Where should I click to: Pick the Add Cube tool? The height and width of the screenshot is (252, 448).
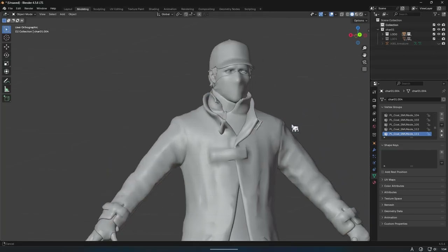[x=7, y=98]
